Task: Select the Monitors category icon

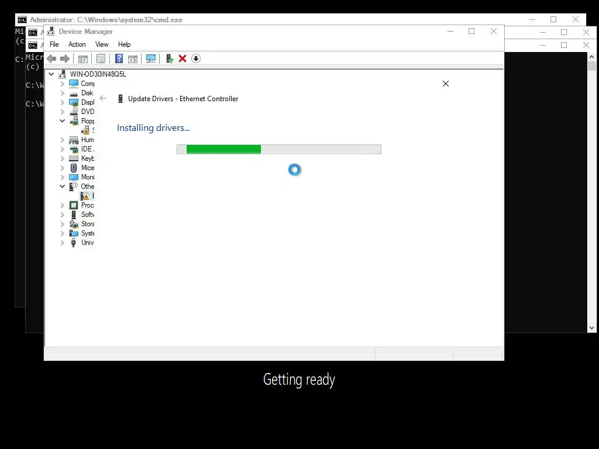Action: coord(74,177)
